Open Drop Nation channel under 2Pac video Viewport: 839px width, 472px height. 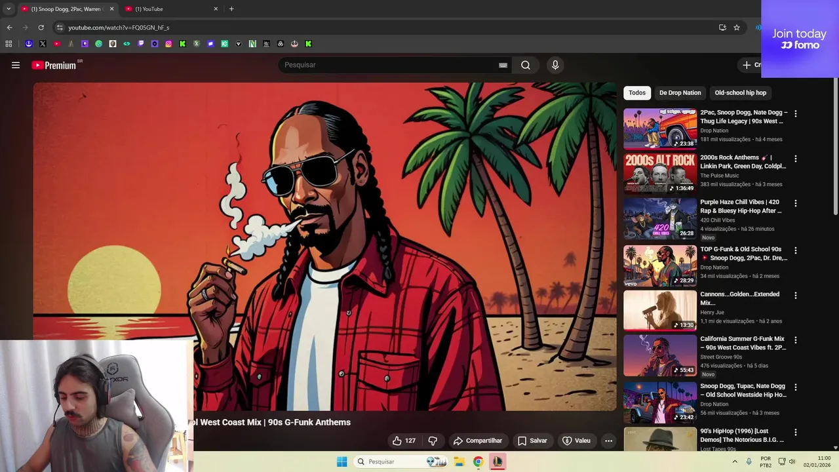714,130
